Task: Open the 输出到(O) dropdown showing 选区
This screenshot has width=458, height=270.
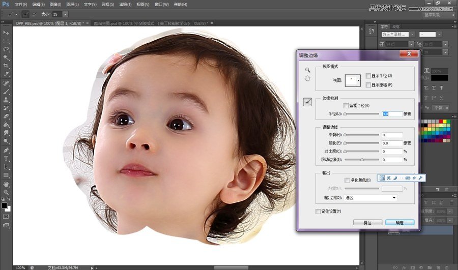Action: 370,198
